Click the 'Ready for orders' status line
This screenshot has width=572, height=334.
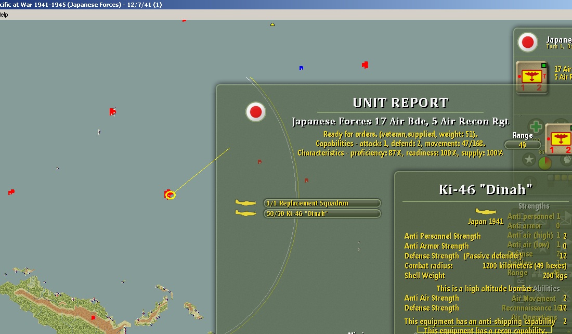click(400, 134)
